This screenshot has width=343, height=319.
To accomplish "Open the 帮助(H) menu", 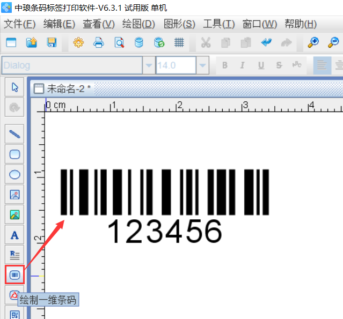I will (301, 24).
